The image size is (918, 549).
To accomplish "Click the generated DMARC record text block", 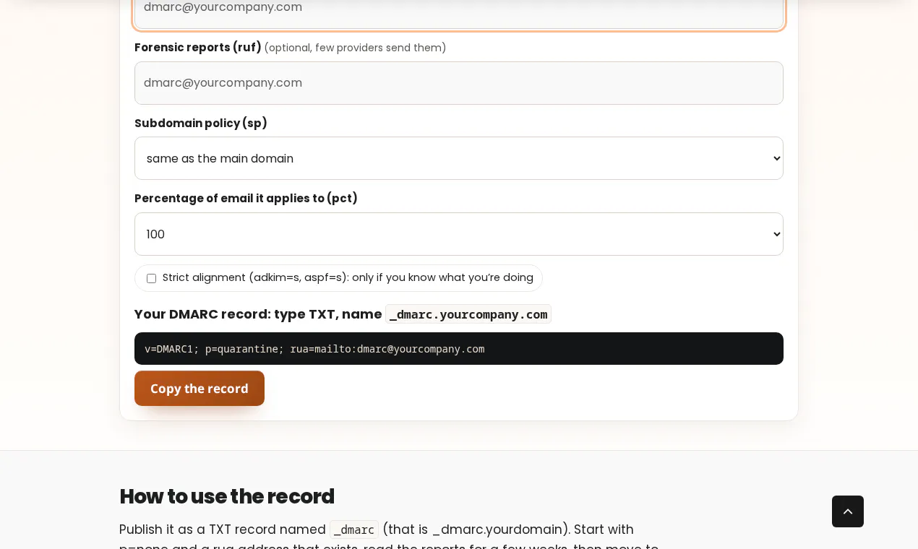I will click(x=459, y=349).
